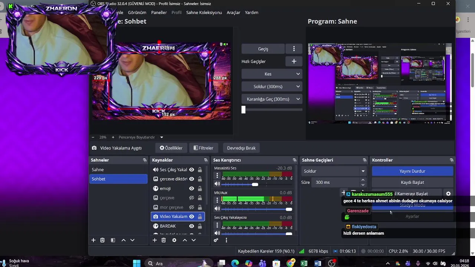Viewport: 475px width, 267px height.
Task: Remove the selected source using the Kaynaklar trash icon
Action: click(x=164, y=240)
